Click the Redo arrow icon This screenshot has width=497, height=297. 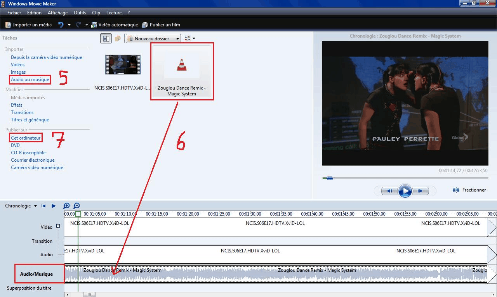(78, 24)
